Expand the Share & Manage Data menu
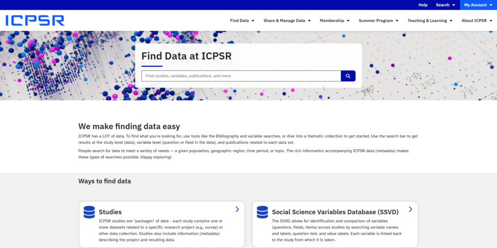Viewport: 497px width, 248px height. [287, 21]
